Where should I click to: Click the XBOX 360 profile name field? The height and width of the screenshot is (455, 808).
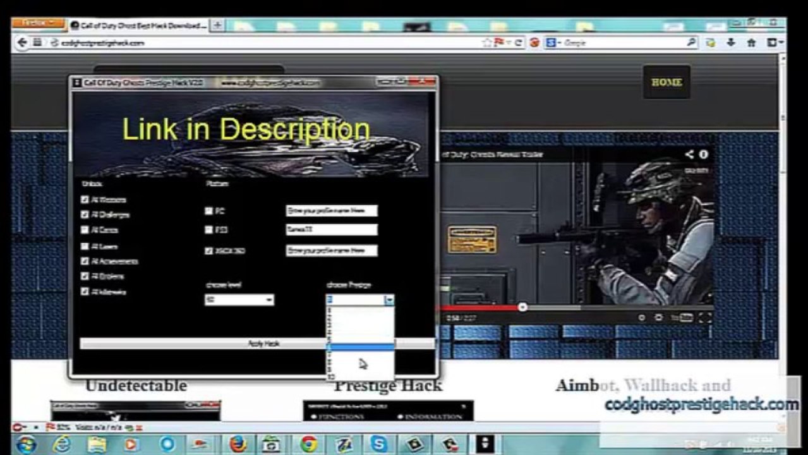click(332, 251)
